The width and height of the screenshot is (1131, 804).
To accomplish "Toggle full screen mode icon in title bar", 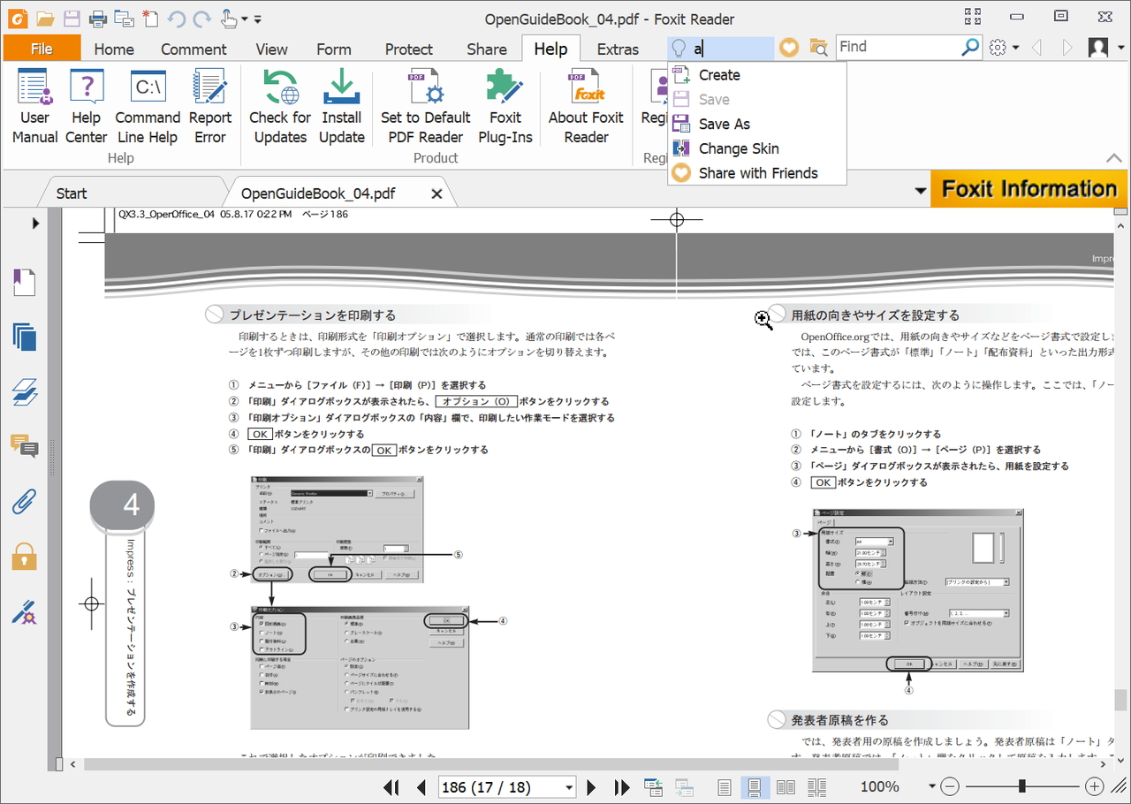I will tap(974, 16).
